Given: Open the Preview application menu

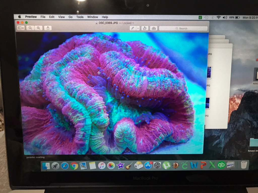Looking at the screenshot, I should 31,17.
